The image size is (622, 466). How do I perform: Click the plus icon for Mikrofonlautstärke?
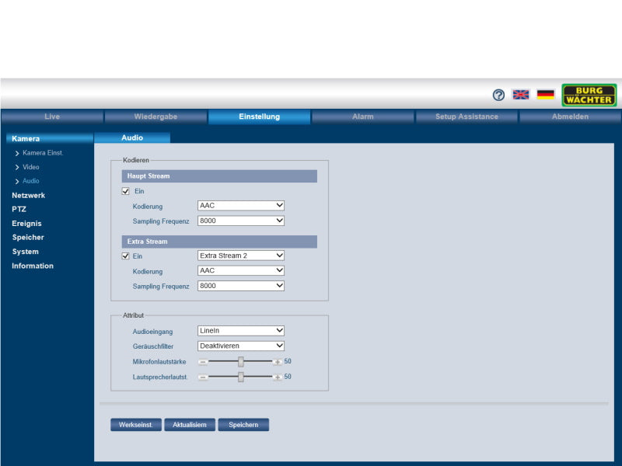(277, 362)
